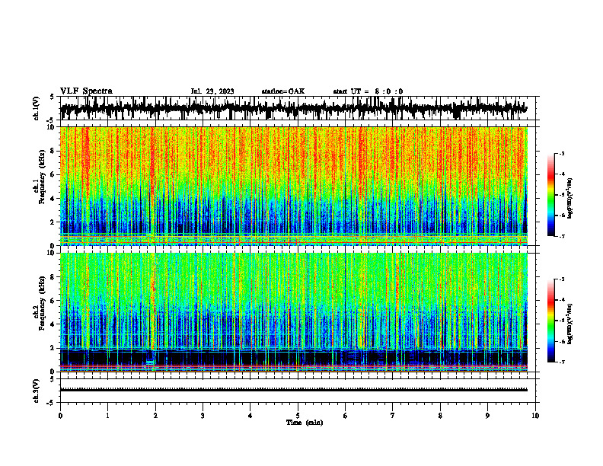Click time axis tick label "6"
This screenshot has height=466, width=603.
tap(345, 415)
